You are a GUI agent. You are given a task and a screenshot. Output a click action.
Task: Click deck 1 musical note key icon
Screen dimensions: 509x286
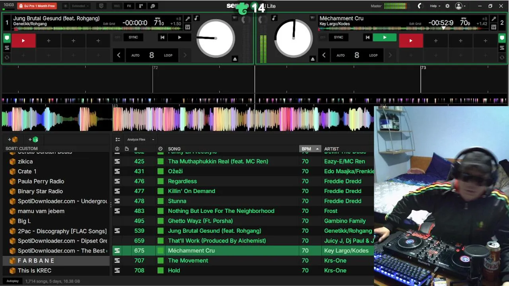196,19
